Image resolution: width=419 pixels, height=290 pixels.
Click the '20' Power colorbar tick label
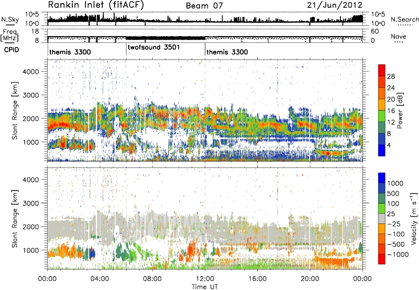(391, 99)
